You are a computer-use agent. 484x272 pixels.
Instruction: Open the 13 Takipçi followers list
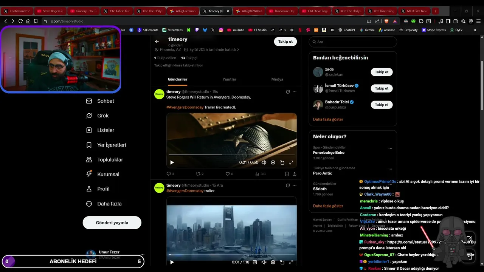[189, 58]
